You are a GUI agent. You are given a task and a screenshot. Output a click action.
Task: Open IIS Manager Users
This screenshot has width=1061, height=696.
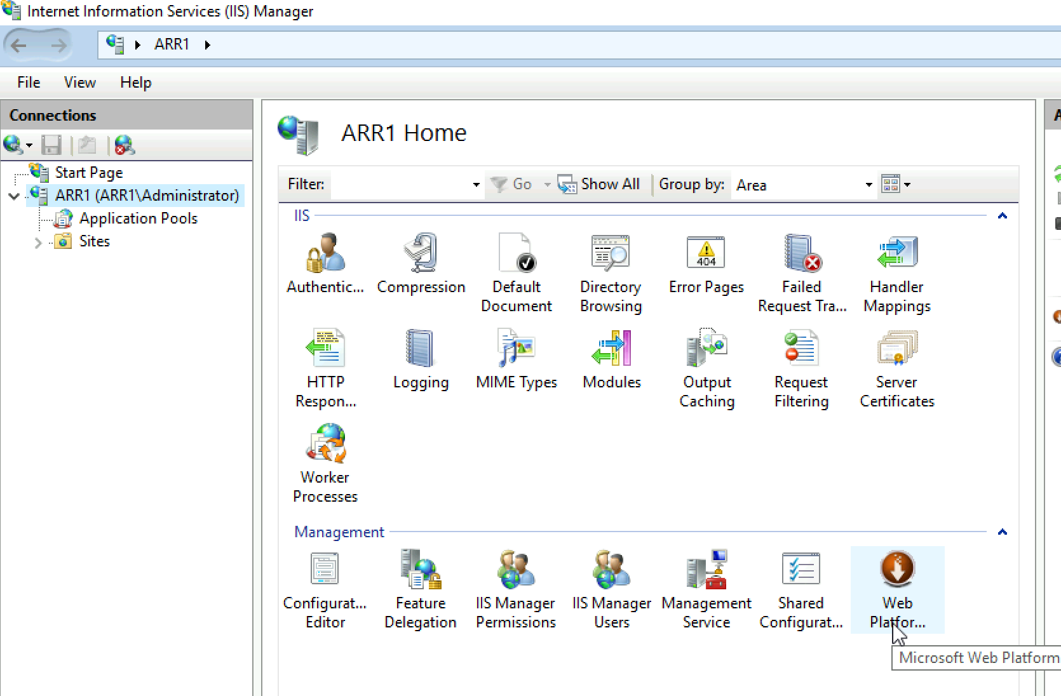click(x=611, y=589)
